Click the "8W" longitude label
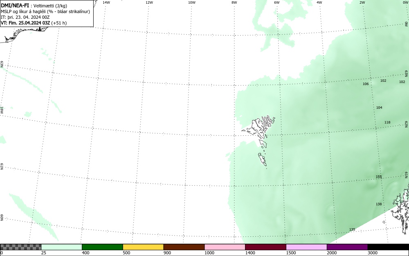409x256 pixels. [x=234, y=2]
